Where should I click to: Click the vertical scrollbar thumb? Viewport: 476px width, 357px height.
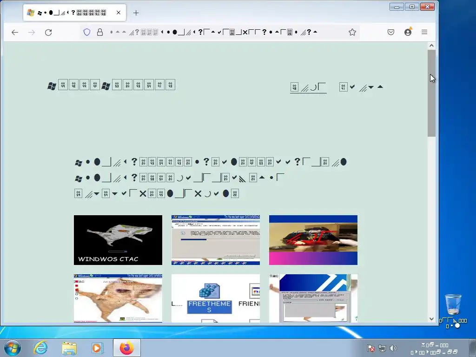431,93
